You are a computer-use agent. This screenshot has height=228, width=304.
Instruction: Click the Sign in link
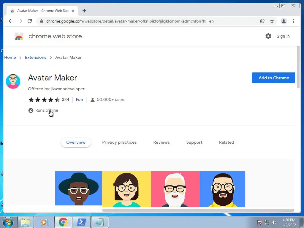283,36
